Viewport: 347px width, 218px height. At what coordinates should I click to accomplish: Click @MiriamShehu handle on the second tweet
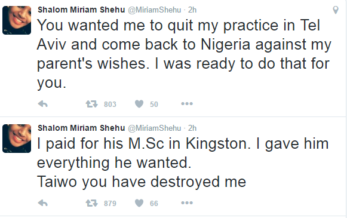pyautogui.click(x=155, y=128)
